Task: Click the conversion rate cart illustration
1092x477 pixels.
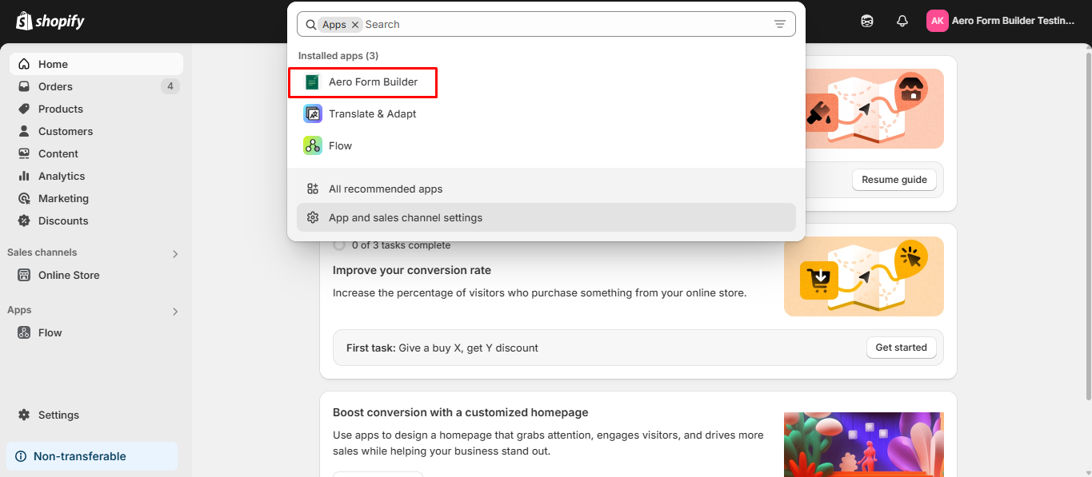Action: (864, 276)
